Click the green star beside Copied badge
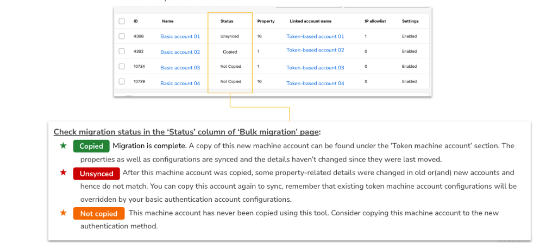The height and width of the screenshot is (249, 546). 64,146
